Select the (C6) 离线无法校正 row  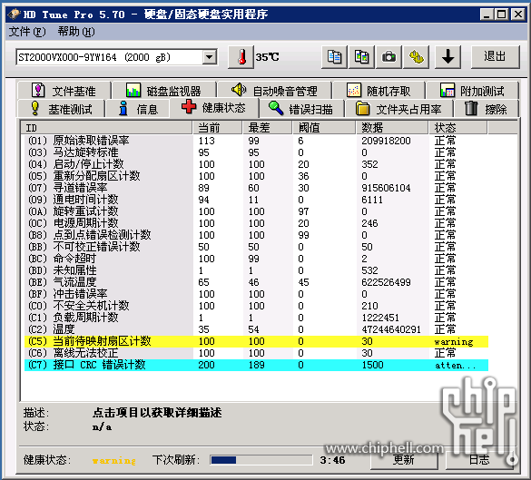pos(256,353)
